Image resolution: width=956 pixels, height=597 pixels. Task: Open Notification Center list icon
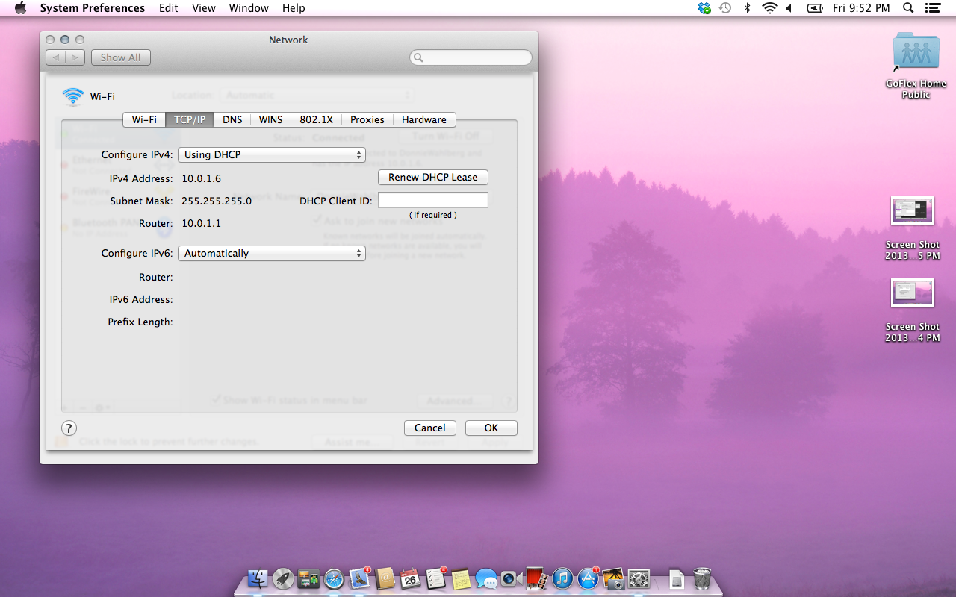(932, 8)
